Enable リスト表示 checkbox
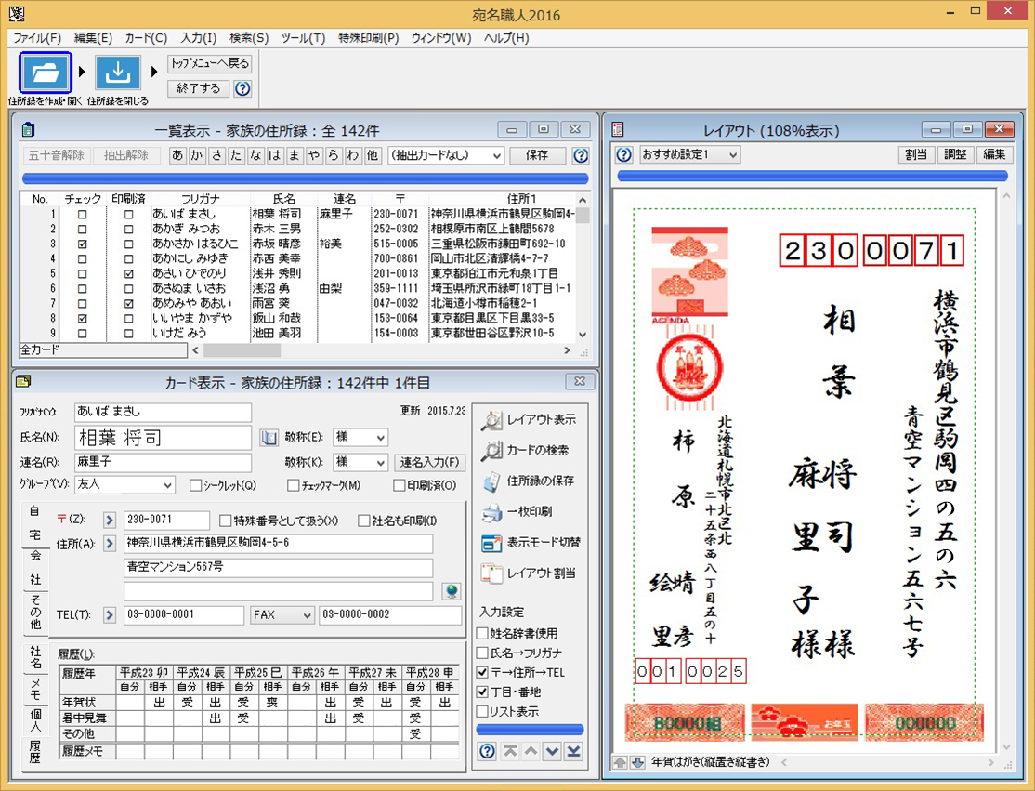Screen dimensions: 1035x791 click(482, 712)
